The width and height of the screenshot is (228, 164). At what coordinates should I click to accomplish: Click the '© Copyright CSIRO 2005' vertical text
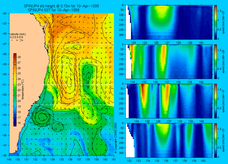pos(116,138)
